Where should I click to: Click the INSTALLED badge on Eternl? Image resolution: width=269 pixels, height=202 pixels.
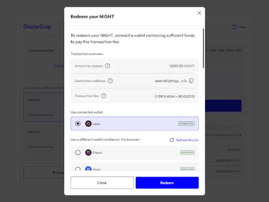point(187,152)
